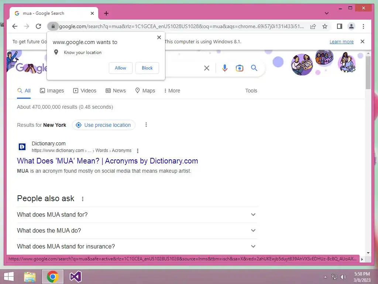Open the side panel icon
The image size is (378, 284).
click(x=340, y=26)
